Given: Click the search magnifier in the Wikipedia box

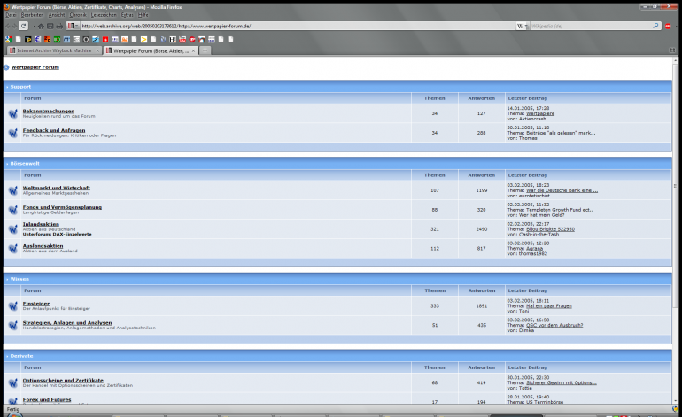Looking at the screenshot, I should [x=655, y=26].
